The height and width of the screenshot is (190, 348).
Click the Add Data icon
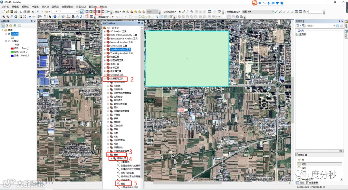tap(47, 12)
